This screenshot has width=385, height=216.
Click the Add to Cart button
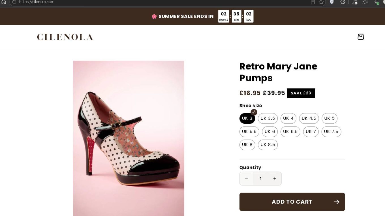(292, 202)
